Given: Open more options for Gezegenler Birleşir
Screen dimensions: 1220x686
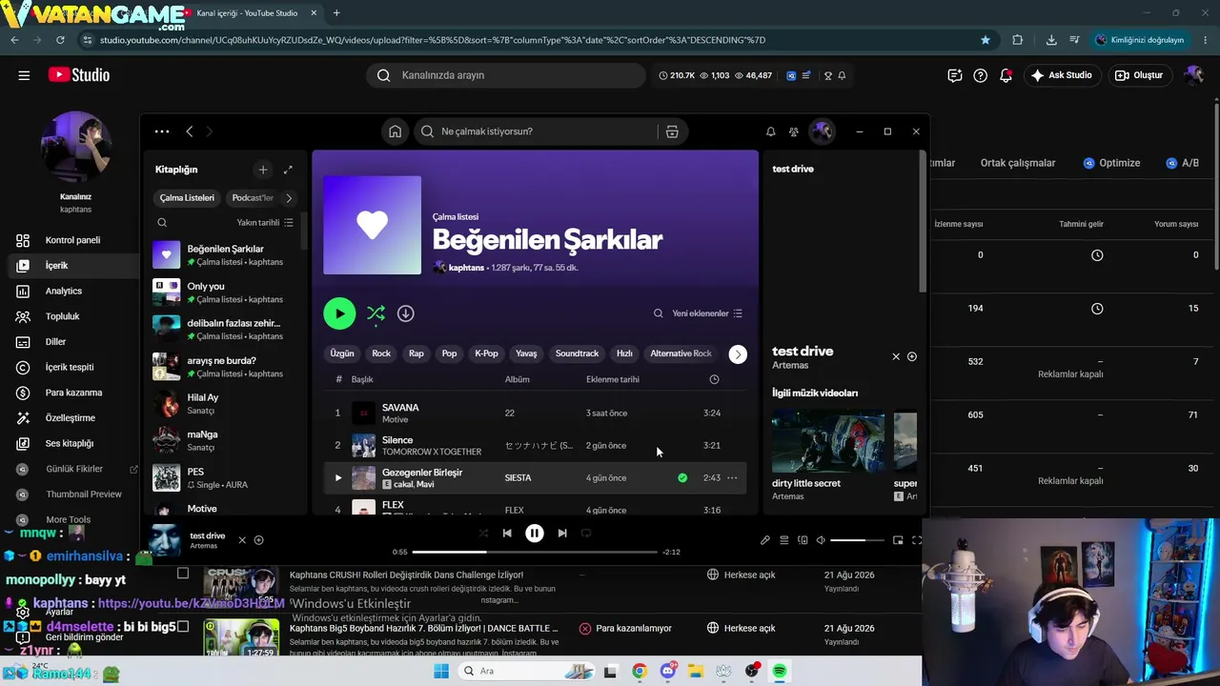Looking at the screenshot, I should point(732,477).
